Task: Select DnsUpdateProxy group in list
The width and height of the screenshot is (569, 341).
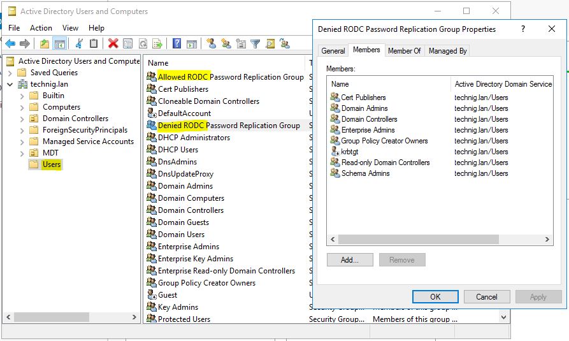Action: [180, 174]
